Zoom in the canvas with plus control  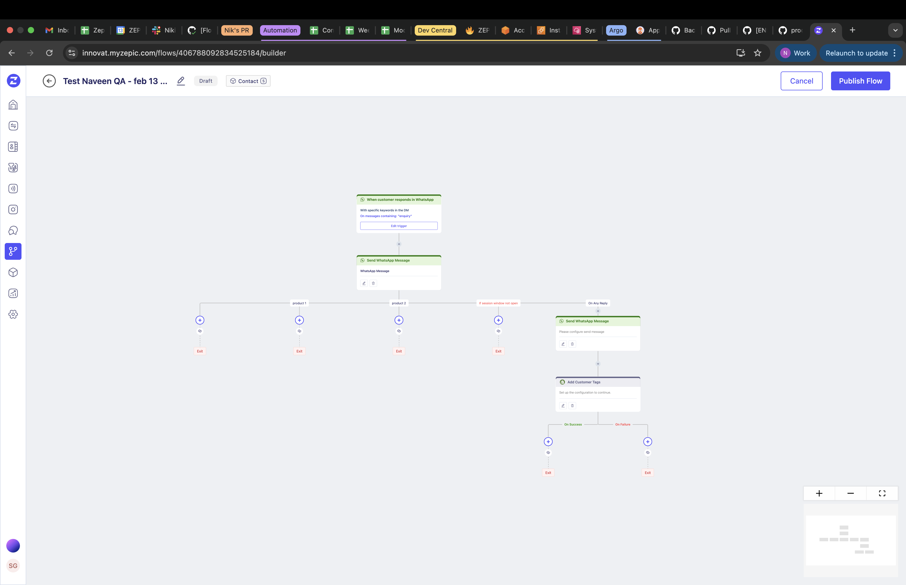tap(819, 493)
